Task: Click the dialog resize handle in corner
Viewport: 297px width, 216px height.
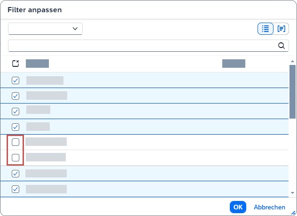Action: coord(294,213)
